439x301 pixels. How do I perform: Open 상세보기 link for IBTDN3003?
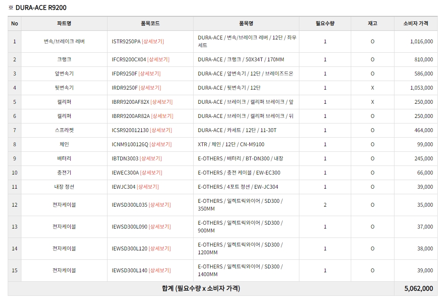pos(151,159)
